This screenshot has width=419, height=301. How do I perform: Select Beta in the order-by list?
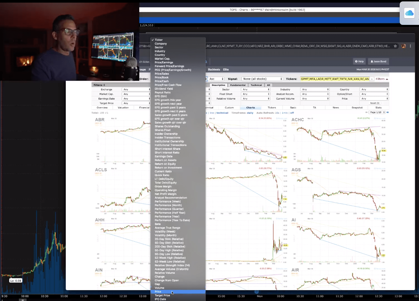[x=178, y=224]
